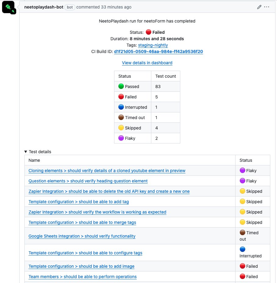Viewport: 277px width, 283px height.
Task: Click the 'commented 33 minutes ago' timestamp
Action: (x=104, y=7)
